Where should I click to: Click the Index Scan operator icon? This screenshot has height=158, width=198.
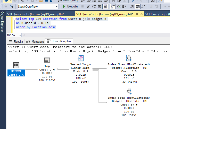coord(129,58)
